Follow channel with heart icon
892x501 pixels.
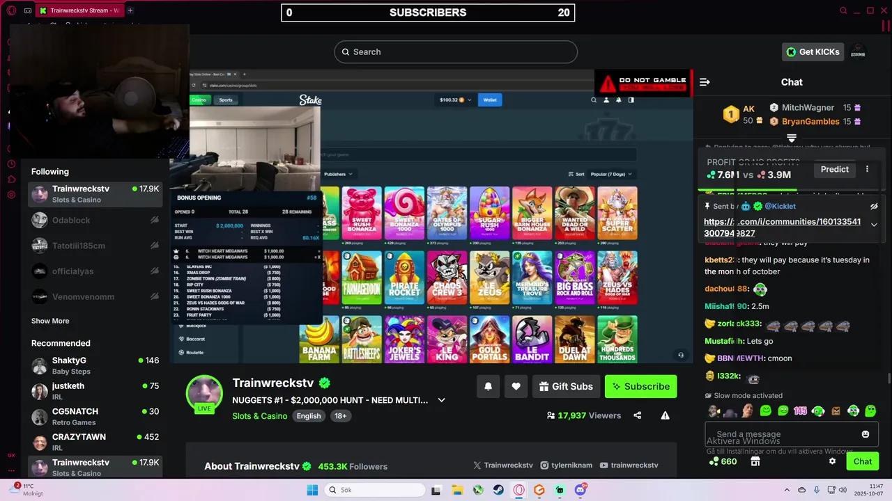(516, 386)
